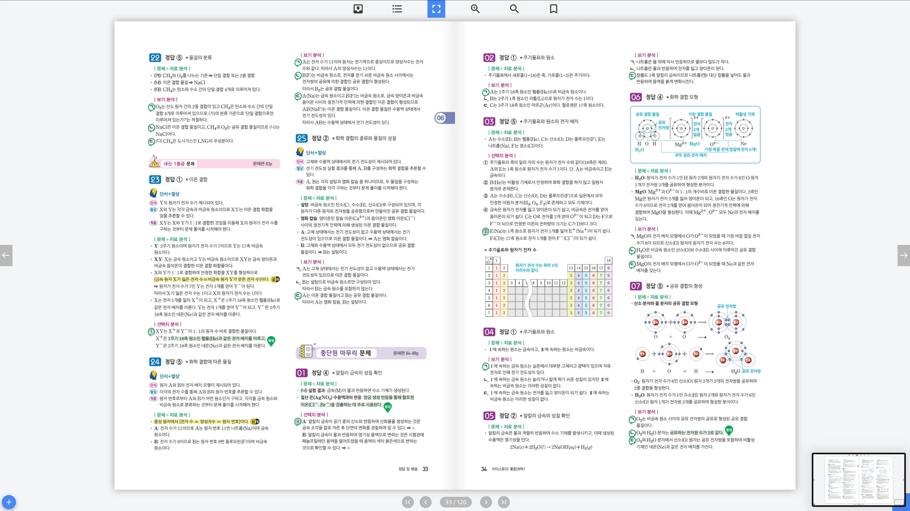The height and width of the screenshot is (511, 910).
Task: Jump to the last page button
Action: point(503,502)
